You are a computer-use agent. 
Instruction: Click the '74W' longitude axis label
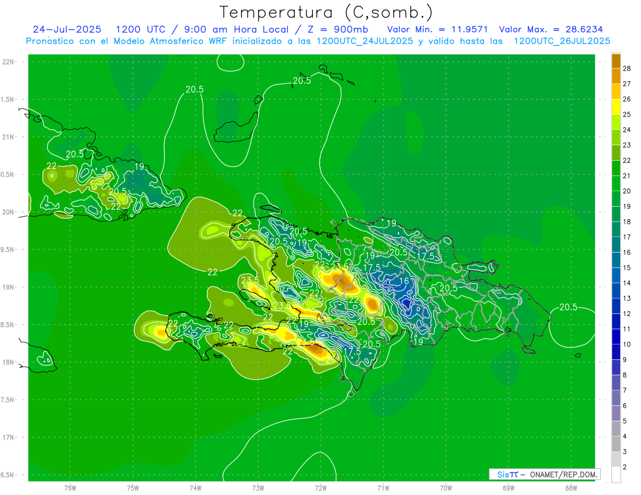coord(196,488)
